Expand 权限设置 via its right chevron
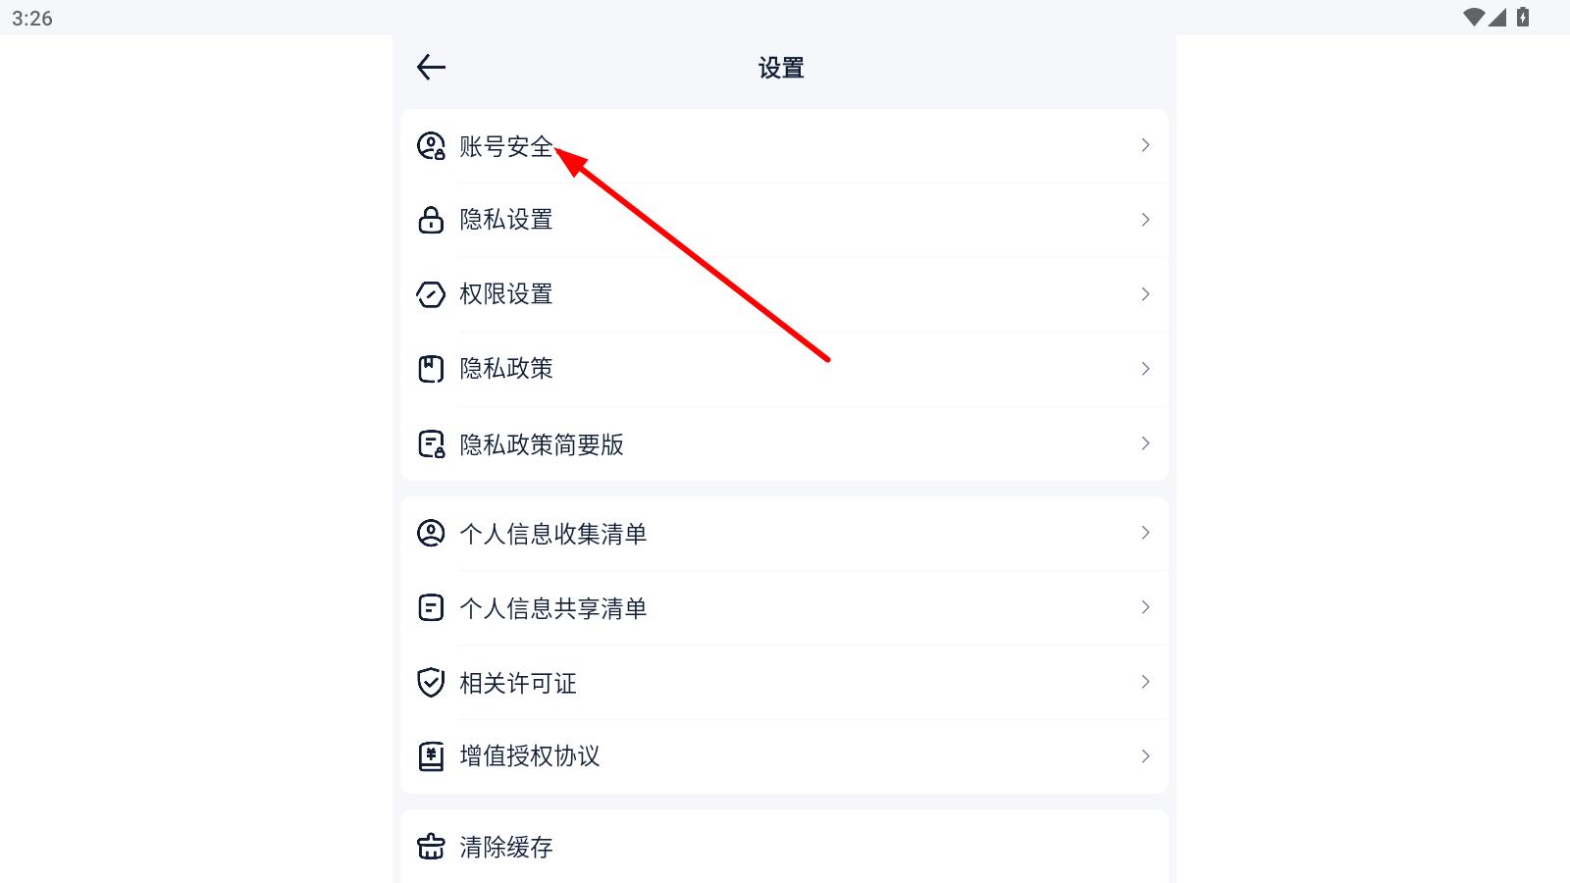Image resolution: width=1570 pixels, height=883 pixels. point(1145,294)
